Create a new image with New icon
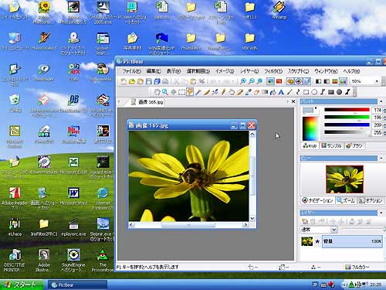Viewport: 386px width, 290px height. [x=124, y=81]
